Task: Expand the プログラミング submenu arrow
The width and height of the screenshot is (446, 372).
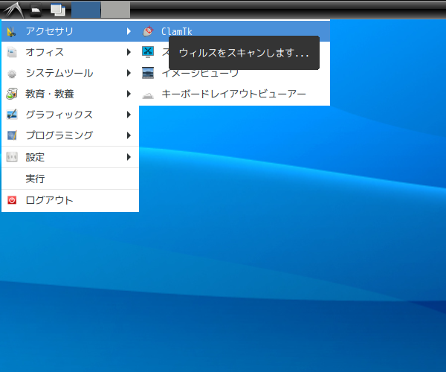Action: click(129, 135)
